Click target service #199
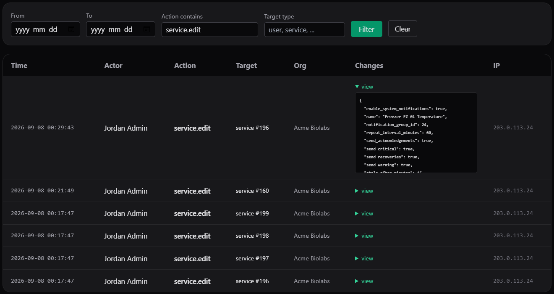554x294 pixels. tap(252, 213)
